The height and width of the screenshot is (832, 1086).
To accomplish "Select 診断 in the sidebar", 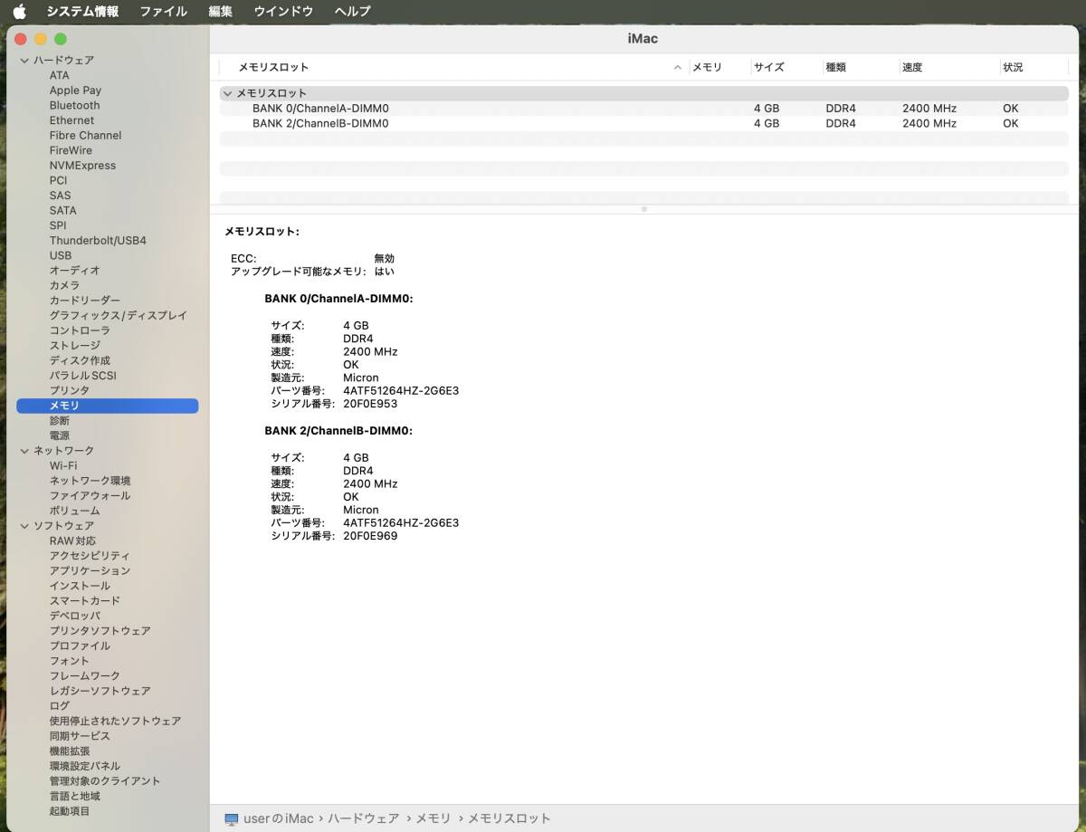I will (59, 421).
